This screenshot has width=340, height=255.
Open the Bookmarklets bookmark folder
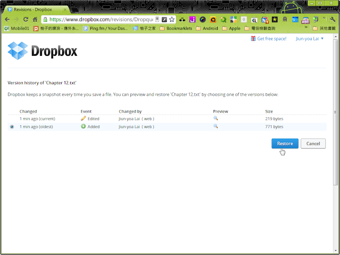coord(176,28)
